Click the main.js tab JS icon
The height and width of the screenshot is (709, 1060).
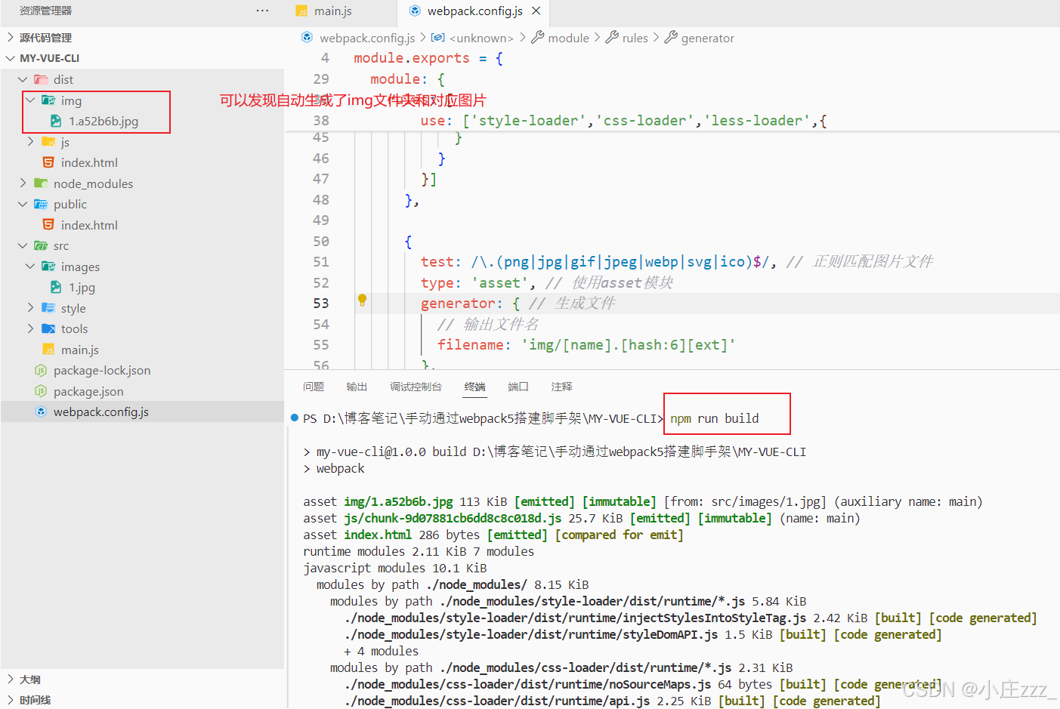(302, 11)
